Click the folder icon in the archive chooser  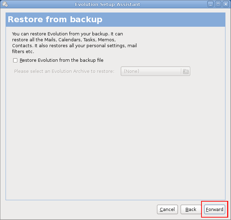(186, 71)
